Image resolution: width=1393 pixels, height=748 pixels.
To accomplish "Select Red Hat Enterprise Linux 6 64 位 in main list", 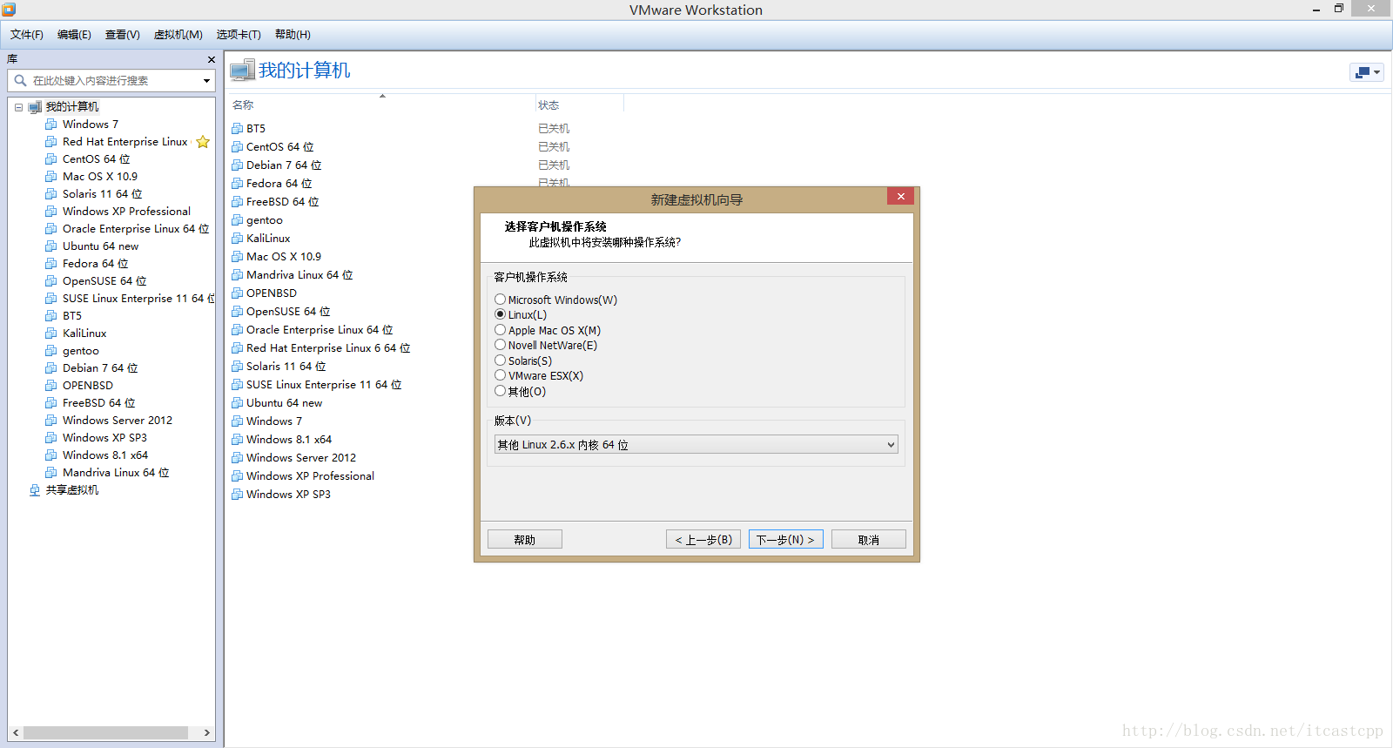I will [328, 348].
